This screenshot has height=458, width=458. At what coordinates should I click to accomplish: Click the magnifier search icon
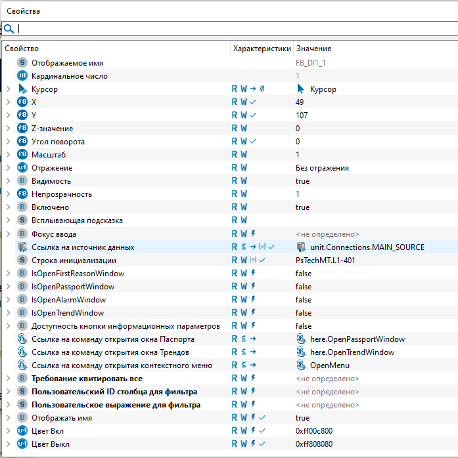8,29
